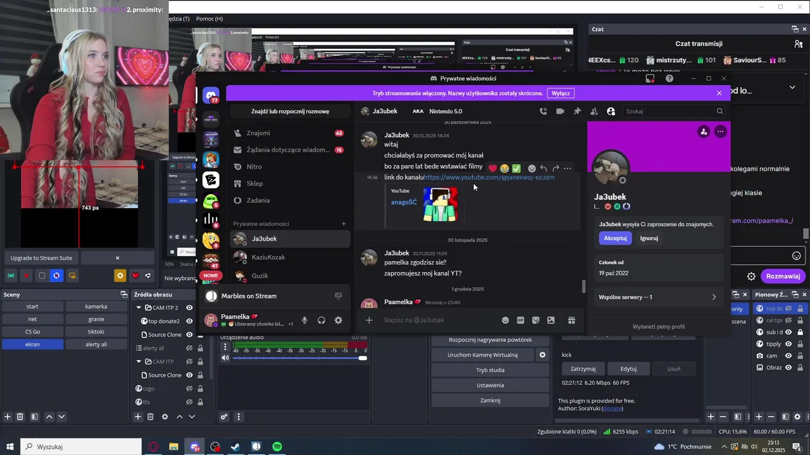Screen dimensions: 810x455
Task: Open emoji picker in message input
Action: point(505,320)
